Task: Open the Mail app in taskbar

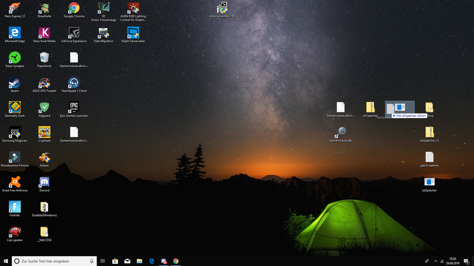Action: pos(127,261)
